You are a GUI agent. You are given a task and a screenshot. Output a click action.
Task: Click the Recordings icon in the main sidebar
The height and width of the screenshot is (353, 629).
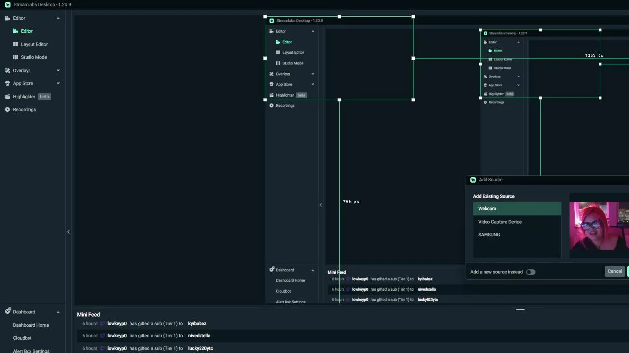(7, 110)
